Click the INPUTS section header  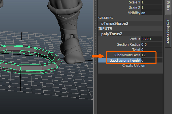click(x=105, y=29)
